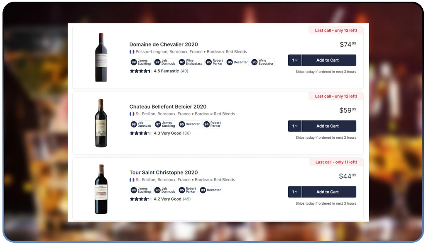Add Domaine de Chevalier 2020 to cart
This screenshot has width=426, height=244.
click(x=328, y=60)
